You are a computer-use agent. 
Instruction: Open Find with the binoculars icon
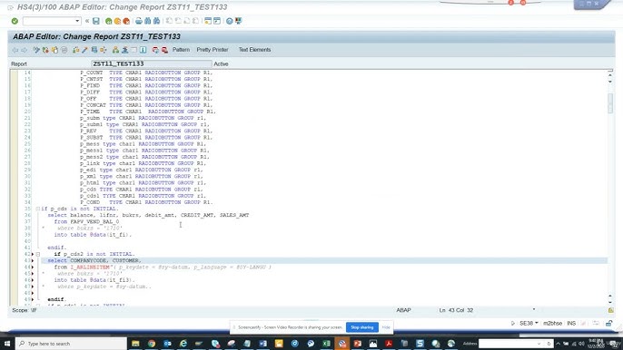click(148, 21)
